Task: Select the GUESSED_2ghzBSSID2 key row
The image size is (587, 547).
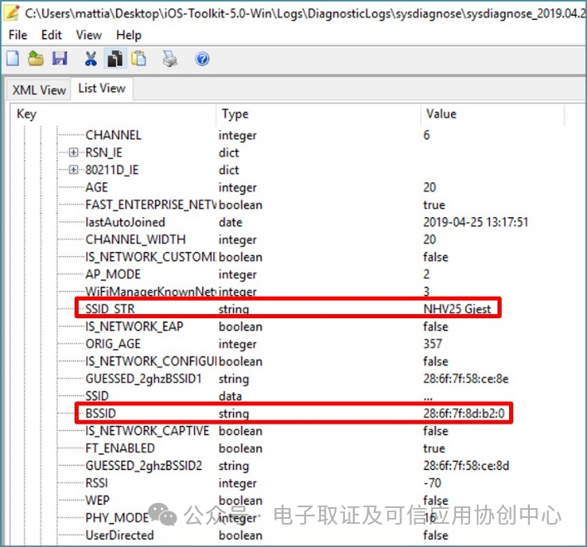Action: [x=143, y=466]
